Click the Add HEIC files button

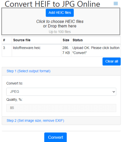tap(60, 13)
